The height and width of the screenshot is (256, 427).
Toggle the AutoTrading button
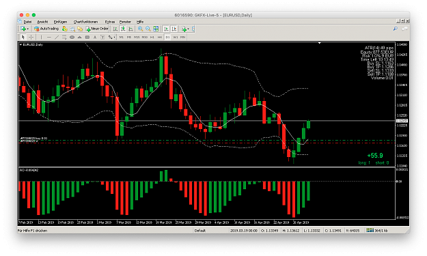pyautogui.click(x=46, y=29)
